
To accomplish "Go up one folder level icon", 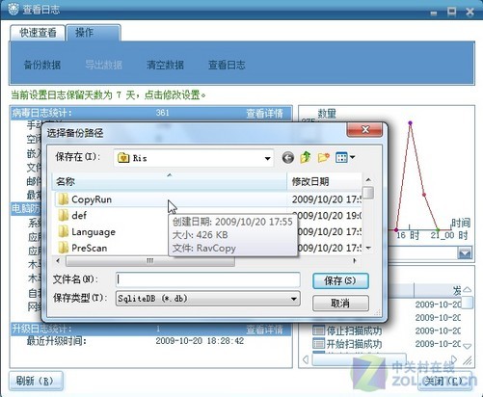I will click(306, 157).
